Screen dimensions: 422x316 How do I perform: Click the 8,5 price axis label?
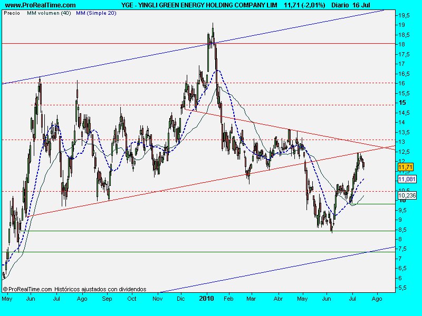click(402, 230)
